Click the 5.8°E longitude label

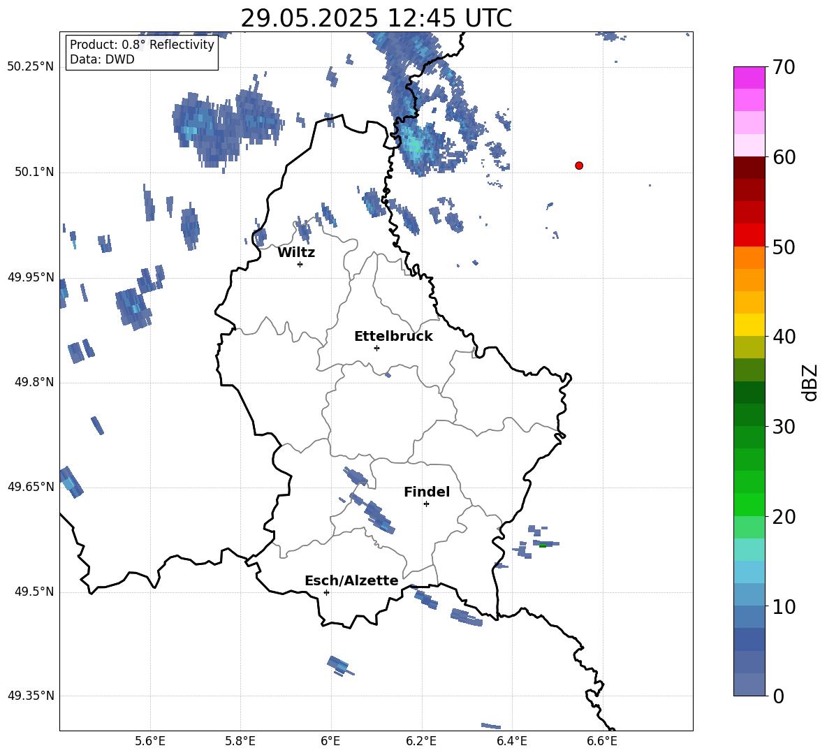tap(240, 741)
